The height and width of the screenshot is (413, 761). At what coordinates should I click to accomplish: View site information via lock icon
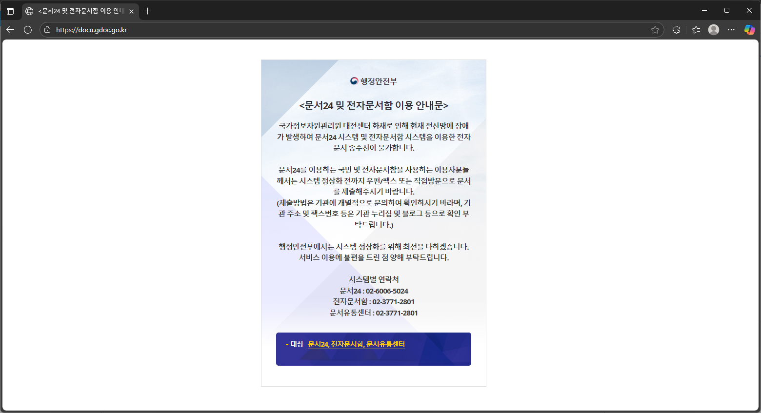pyautogui.click(x=47, y=30)
